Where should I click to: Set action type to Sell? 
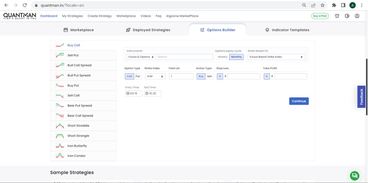point(209,76)
